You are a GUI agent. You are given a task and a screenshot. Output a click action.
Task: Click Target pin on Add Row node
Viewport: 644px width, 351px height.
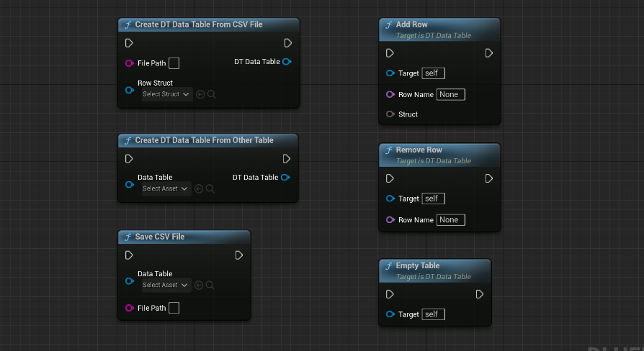point(390,73)
